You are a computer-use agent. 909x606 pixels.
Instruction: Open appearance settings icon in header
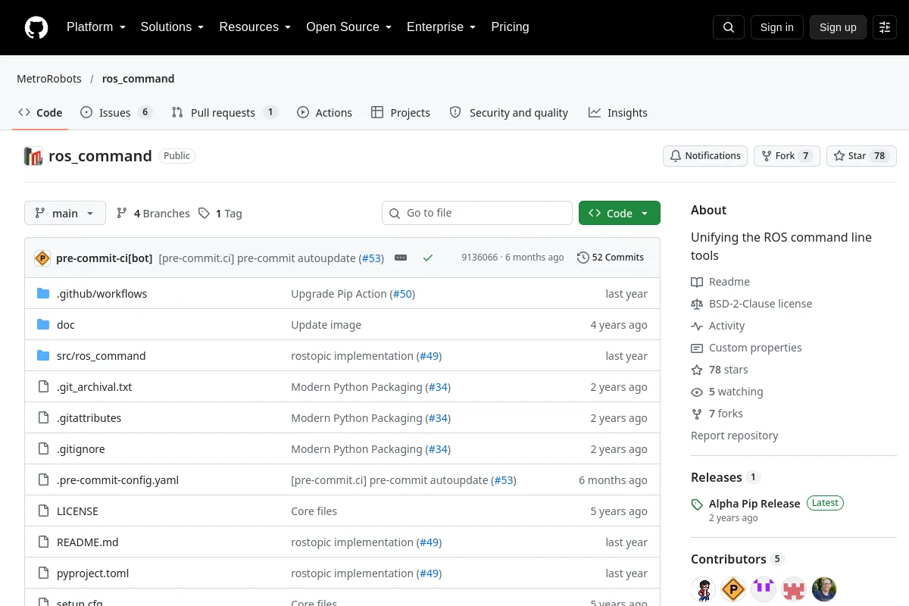pos(885,27)
